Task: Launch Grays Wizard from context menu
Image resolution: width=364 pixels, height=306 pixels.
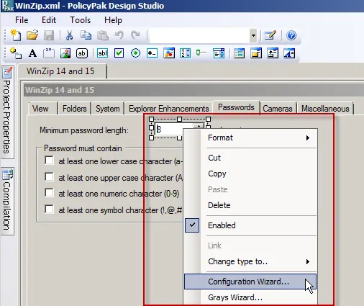Action: [250, 297]
